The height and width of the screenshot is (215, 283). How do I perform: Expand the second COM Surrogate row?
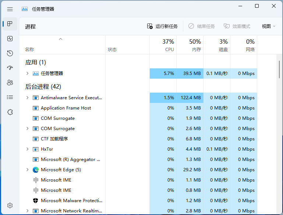tap(28, 129)
